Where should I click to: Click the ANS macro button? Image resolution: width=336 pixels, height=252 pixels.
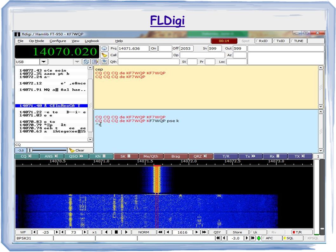tap(52, 156)
